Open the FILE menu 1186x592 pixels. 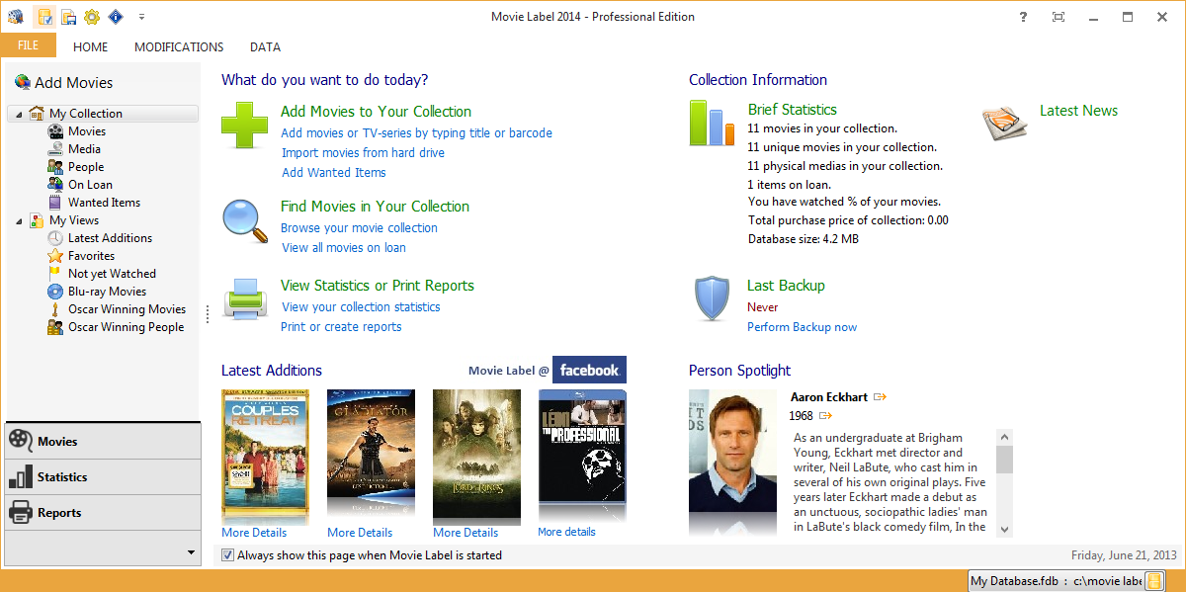[28, 45]
